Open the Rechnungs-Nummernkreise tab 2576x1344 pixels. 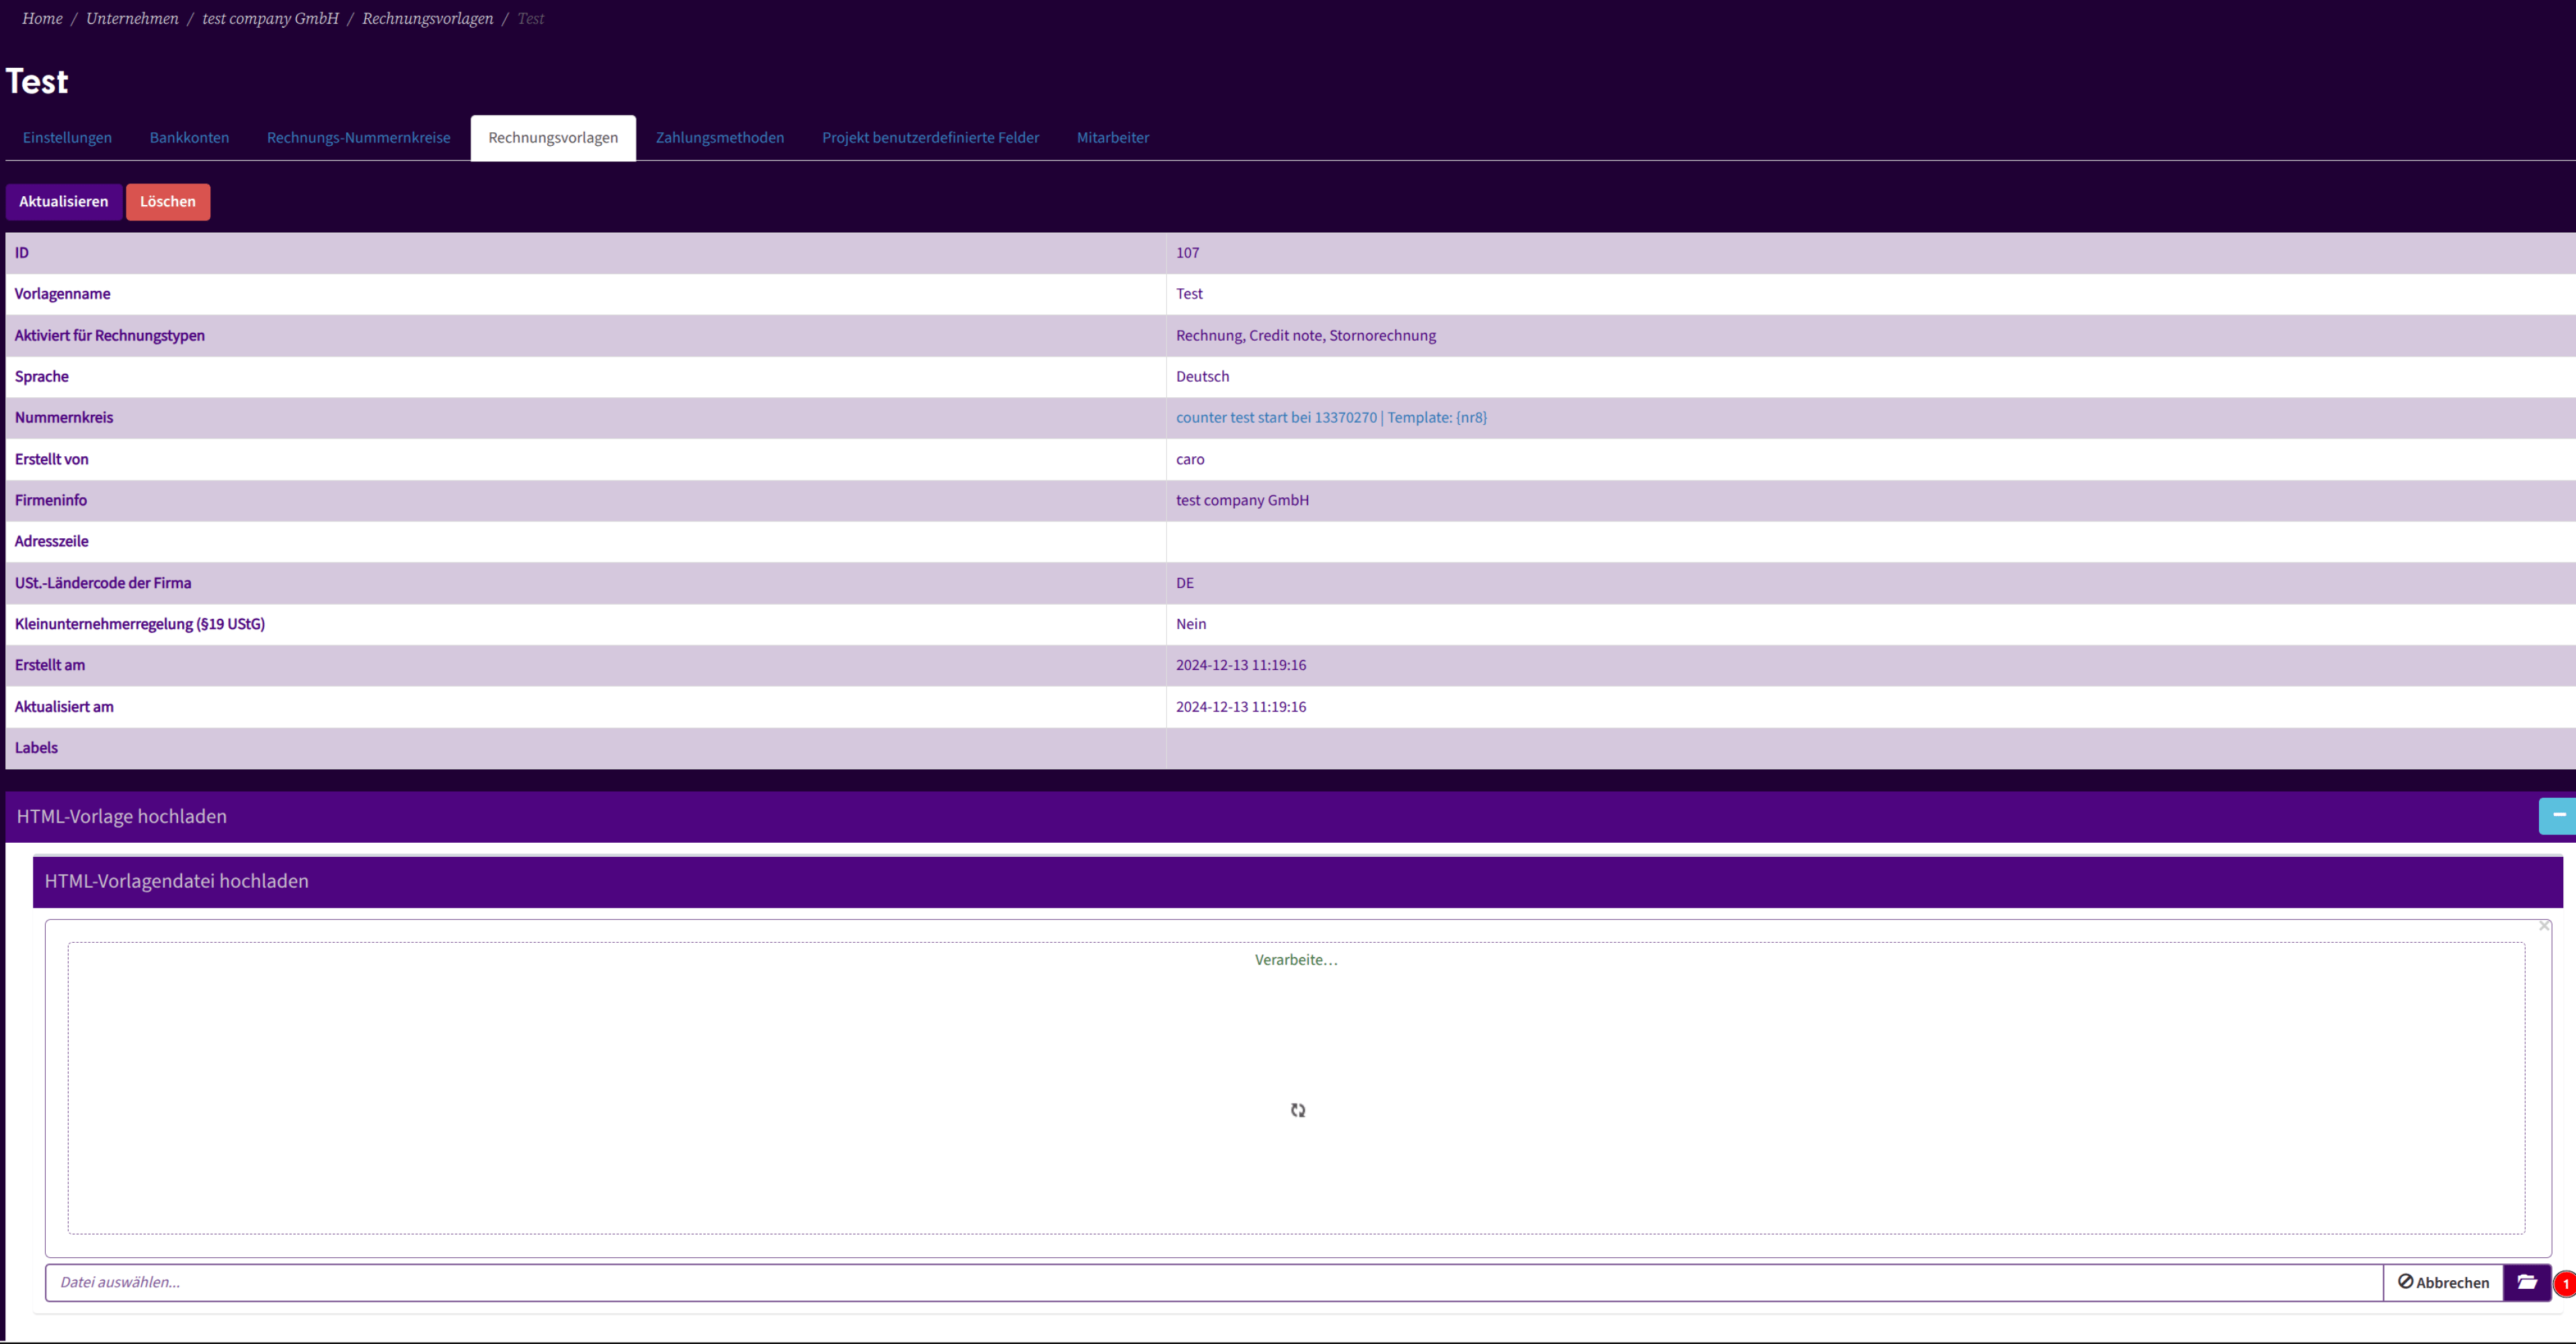coord(358,138)
